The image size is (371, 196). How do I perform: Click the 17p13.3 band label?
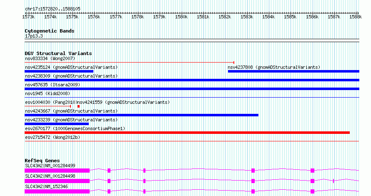point(34,36)
